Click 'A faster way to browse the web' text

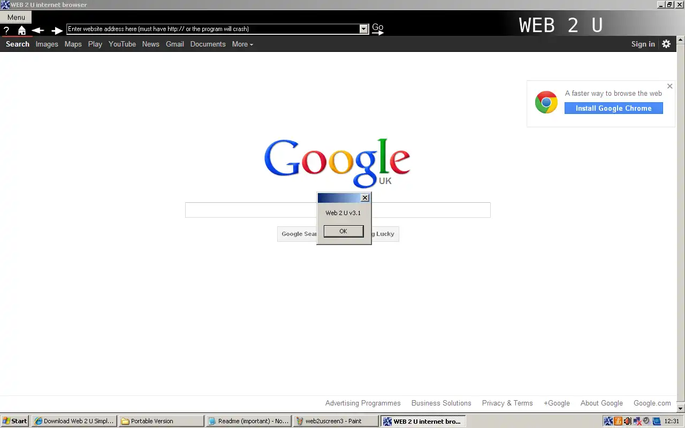(613, 93)
